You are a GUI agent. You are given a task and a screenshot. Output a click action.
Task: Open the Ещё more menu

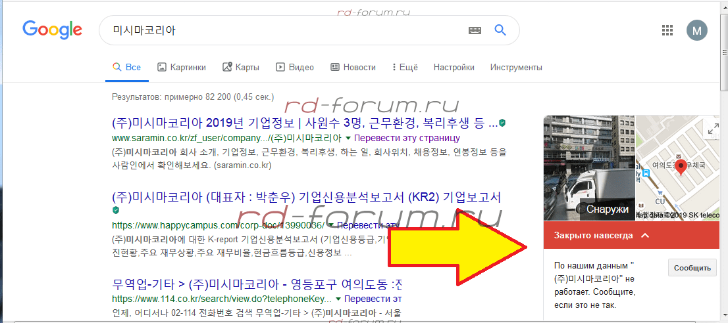click(x=405, y=67)
